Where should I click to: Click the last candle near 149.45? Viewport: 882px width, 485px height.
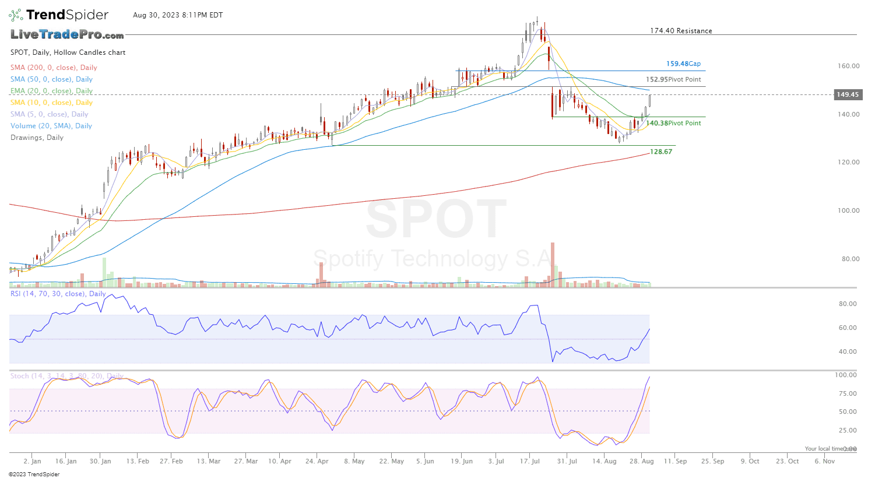(x=649, y=100)
